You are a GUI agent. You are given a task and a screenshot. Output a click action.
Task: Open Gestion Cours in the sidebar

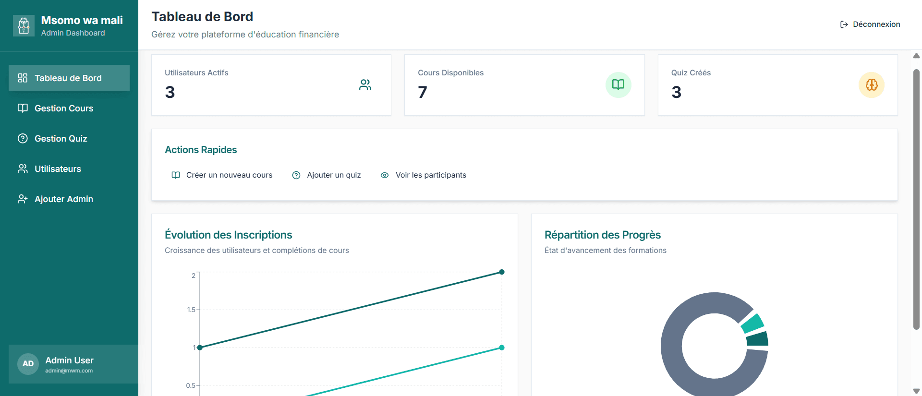tap(64, 108)
